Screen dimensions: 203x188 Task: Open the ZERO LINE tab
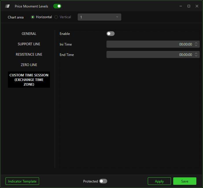(x=29, y=65)
